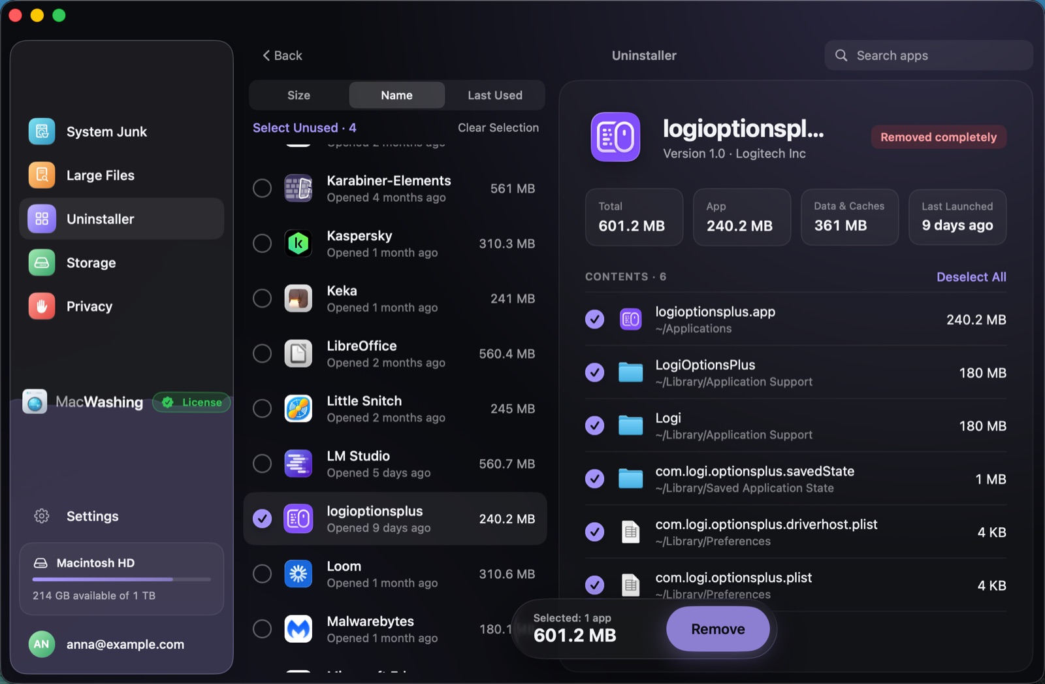1045x684 pixels.
Task: Open the Uninstaller sidebar section
Action: [121, 219]
